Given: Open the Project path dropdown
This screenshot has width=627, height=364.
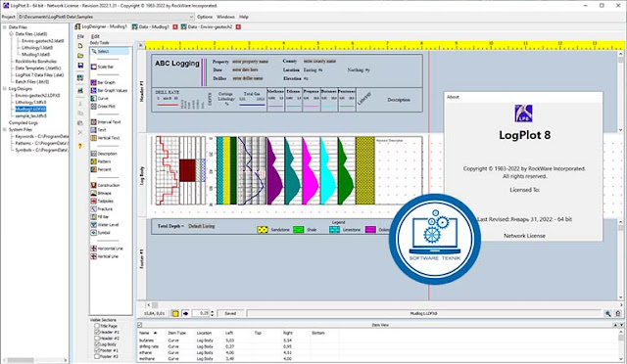Looking at the screenshot, I should (191, 17).
